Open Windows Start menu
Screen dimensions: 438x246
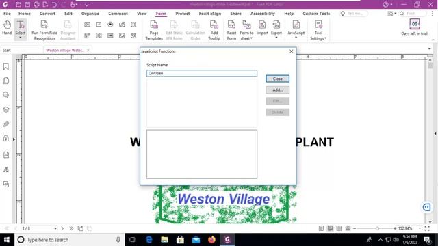[x=7, y=240]
